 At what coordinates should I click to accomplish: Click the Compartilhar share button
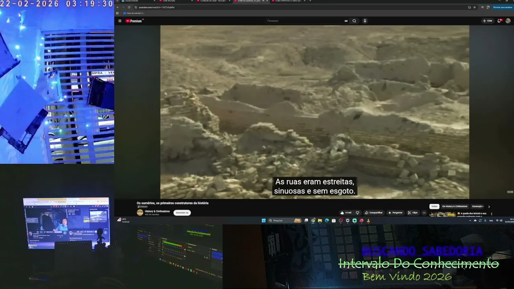[x=374, y=213]
